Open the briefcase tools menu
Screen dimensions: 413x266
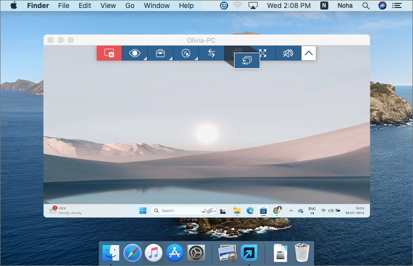click(160, 53)
